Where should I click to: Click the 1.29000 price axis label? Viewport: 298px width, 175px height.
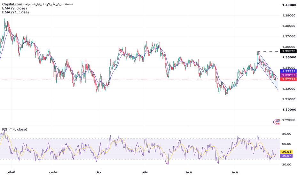point(289,120)
